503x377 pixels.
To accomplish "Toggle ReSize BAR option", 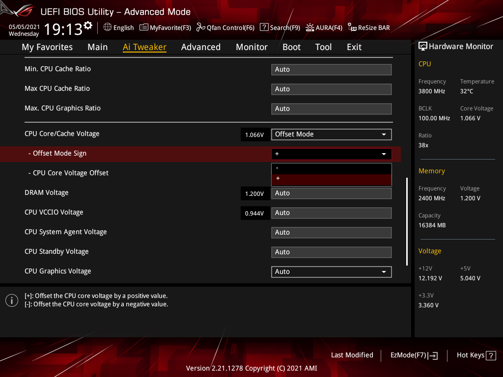I will click(x=368, y=27).
